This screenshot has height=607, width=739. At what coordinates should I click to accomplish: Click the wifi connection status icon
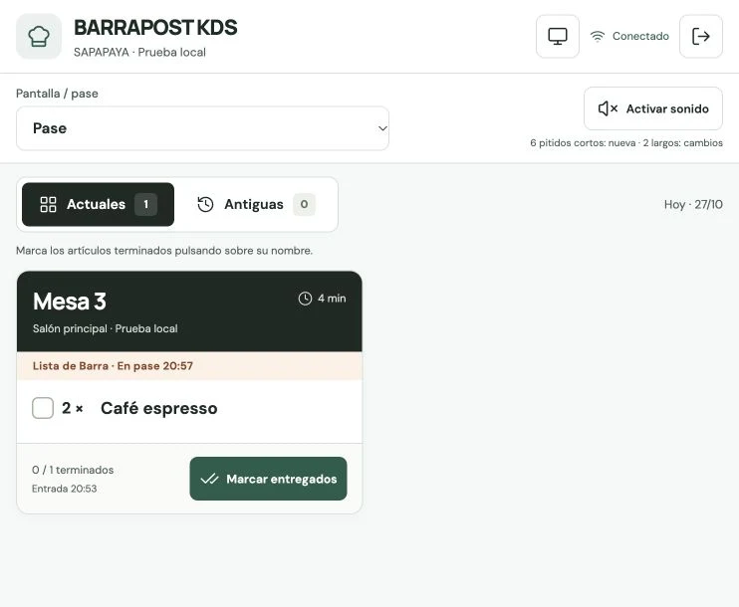[x=598, y=36]
